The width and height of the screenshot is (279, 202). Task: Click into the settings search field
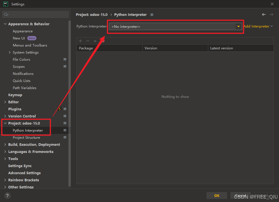(36, 14)
